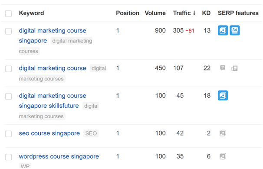Click the KD value 6 for 'wordpress course singapore'
Screen dimensions: 263x169
208,156
